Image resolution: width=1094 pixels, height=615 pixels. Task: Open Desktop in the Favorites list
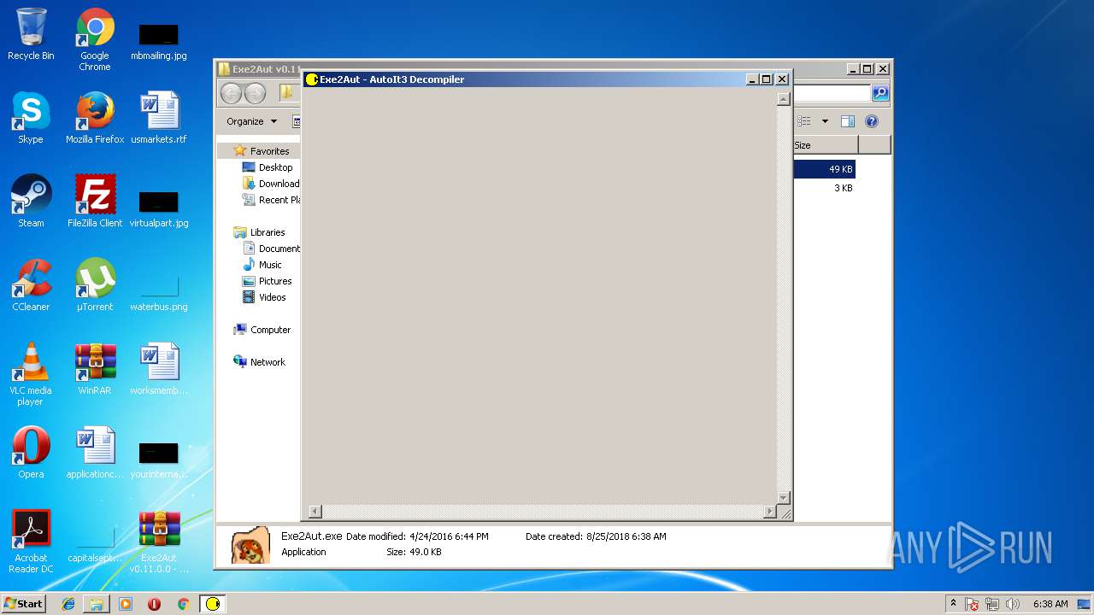[268, 167]
